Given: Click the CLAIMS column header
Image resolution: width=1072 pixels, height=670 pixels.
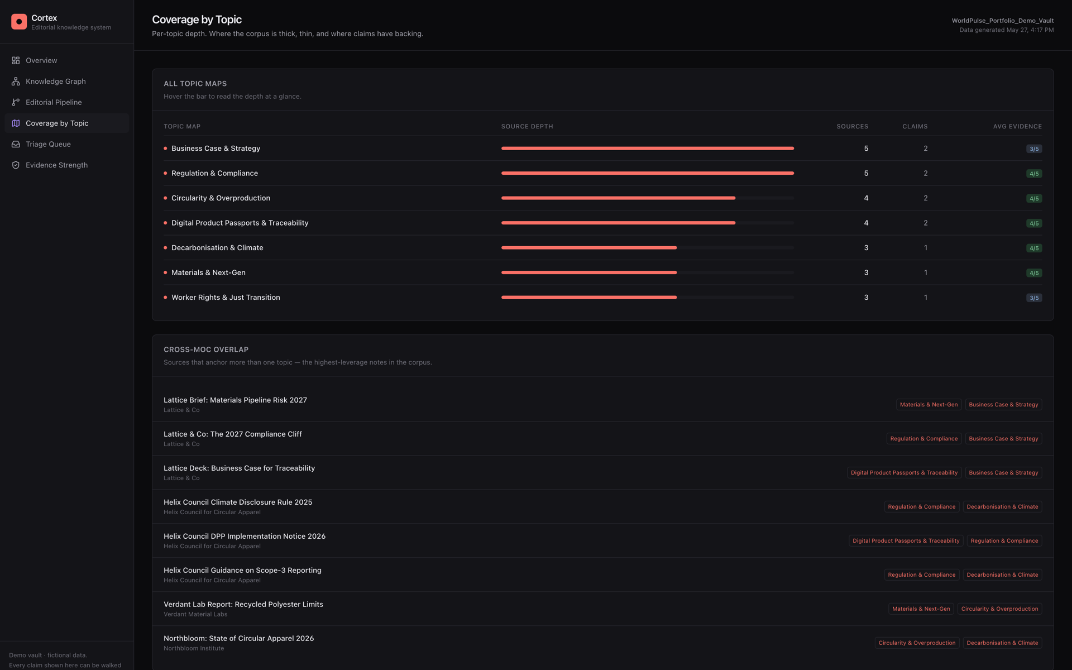Looking at the screenshot, I should click(915, 127).
